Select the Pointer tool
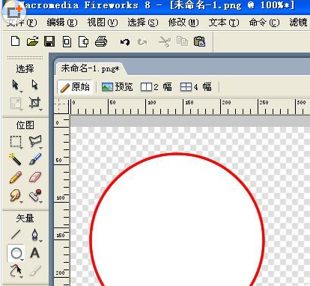Viewport: 310px width, 286px height. click(x=16, y=86)
